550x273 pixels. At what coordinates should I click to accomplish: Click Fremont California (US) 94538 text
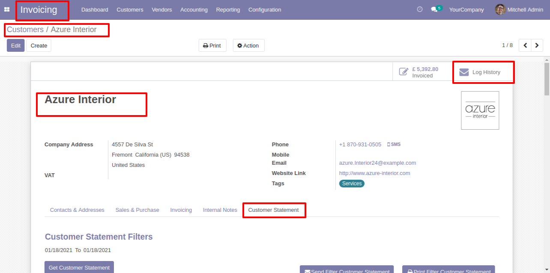pos(151,155)
